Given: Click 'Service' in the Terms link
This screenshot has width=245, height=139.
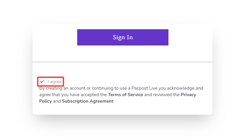Looking at the screenshot, I should (x=135, y=95).
